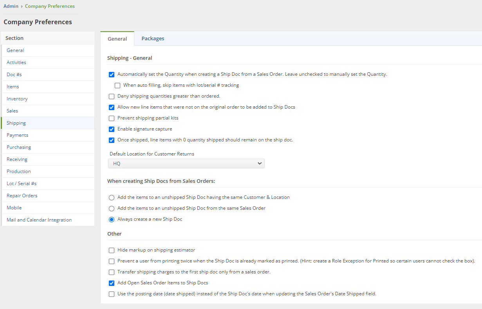
Task: Enable Transfer shipping charges to first ship doc
Action: (112, 272)
